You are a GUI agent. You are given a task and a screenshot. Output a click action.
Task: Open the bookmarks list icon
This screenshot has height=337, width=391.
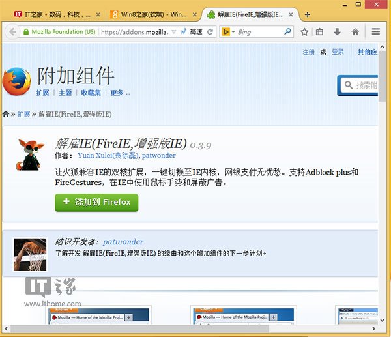pos(319,32)
